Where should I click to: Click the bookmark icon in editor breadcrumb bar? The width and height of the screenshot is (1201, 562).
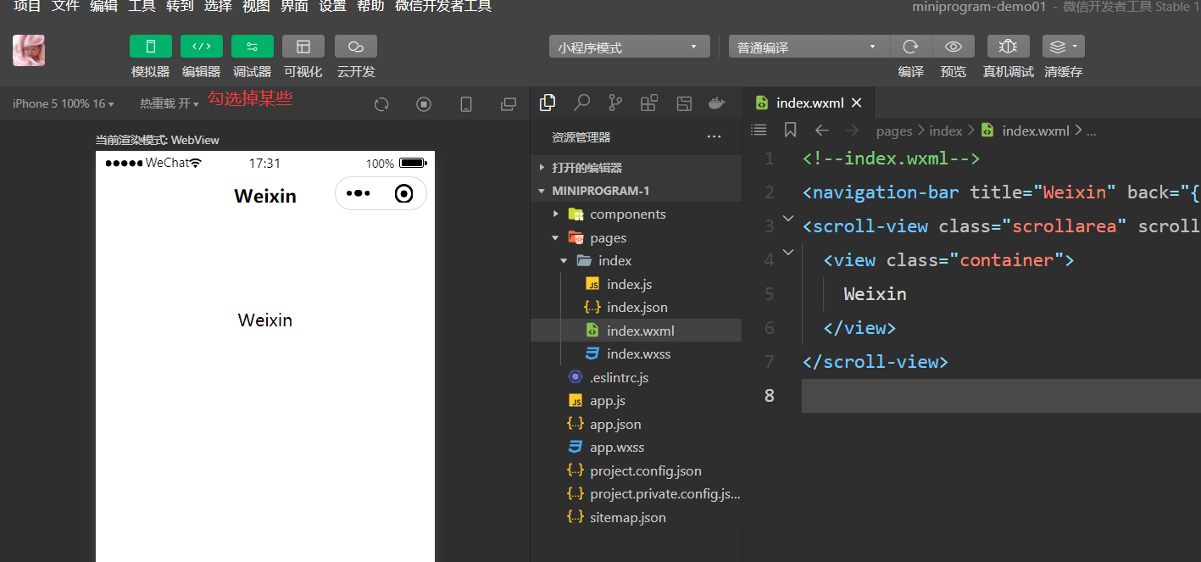tap(790, 130)
